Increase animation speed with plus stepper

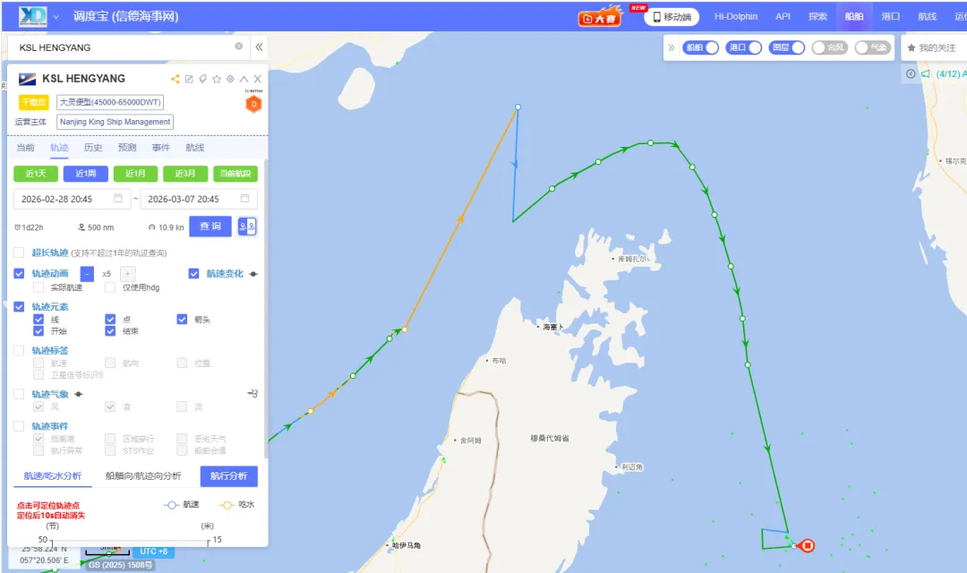tap(127, 273)
